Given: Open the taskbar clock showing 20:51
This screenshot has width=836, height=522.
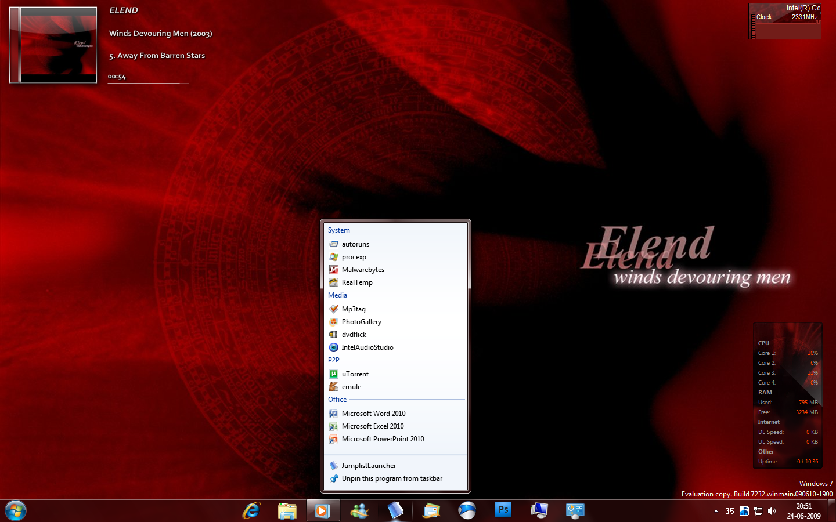Looking at the screenshot, I should pyautogui.click(x=803, y=511).
